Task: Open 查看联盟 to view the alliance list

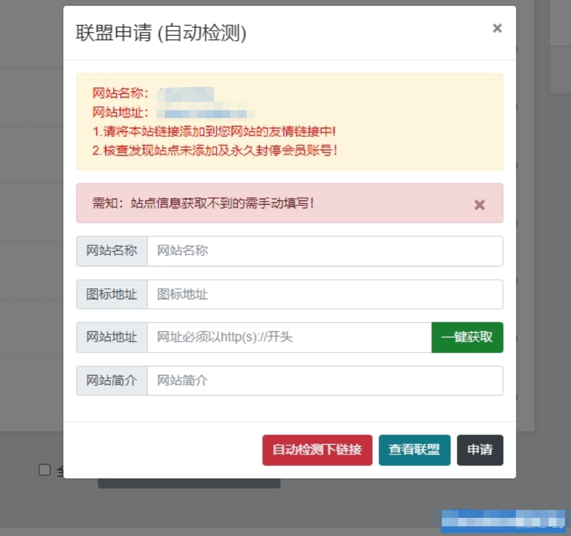Action: pos(415,450)
